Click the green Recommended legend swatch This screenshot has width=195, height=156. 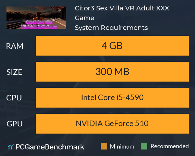point(144,146)
